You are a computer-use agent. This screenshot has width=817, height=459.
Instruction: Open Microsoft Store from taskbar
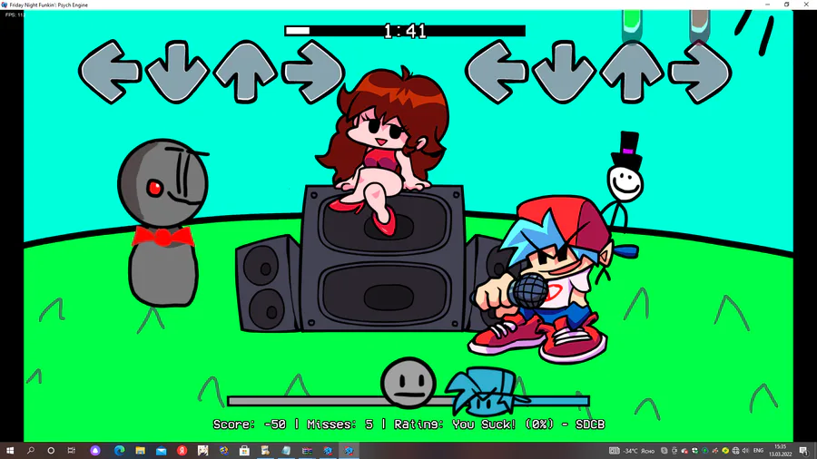click(x=244, y=451)
